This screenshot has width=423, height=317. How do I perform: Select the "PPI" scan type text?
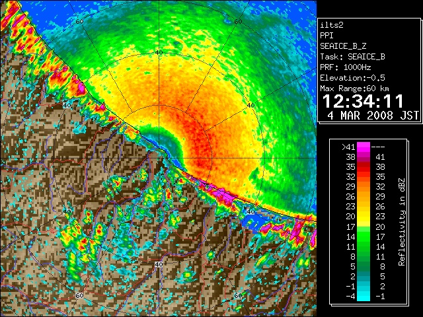(x=327, y=36)
